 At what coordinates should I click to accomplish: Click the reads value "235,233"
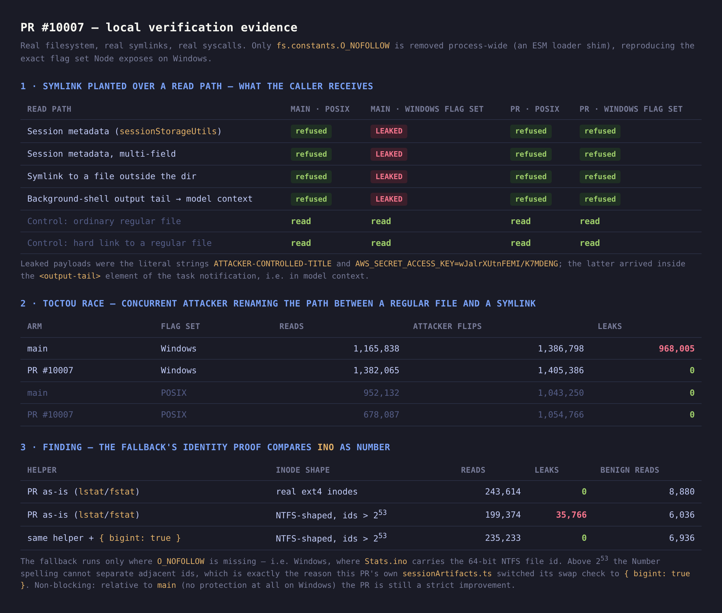503,538
